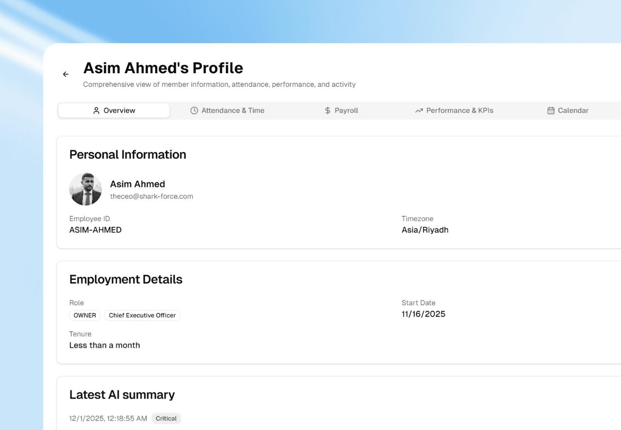This screenshot has width=621, height=430.
Task: Click the person icon in Overview tab
Action: tap(96, 111)
